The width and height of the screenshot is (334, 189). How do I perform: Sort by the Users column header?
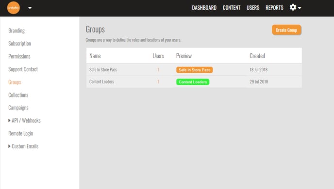pyautogui.click(x=158, y=56)
